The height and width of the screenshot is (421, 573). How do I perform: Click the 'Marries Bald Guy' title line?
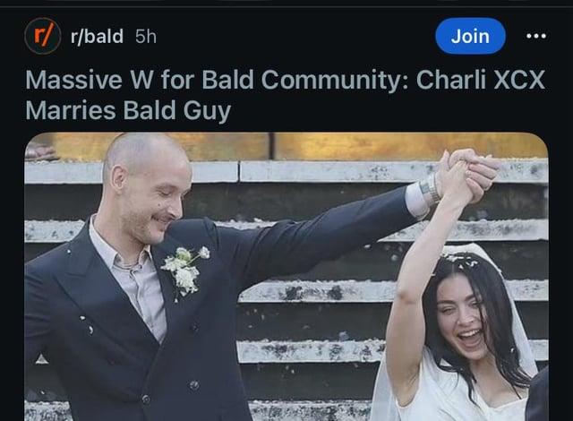coord(128,110)
